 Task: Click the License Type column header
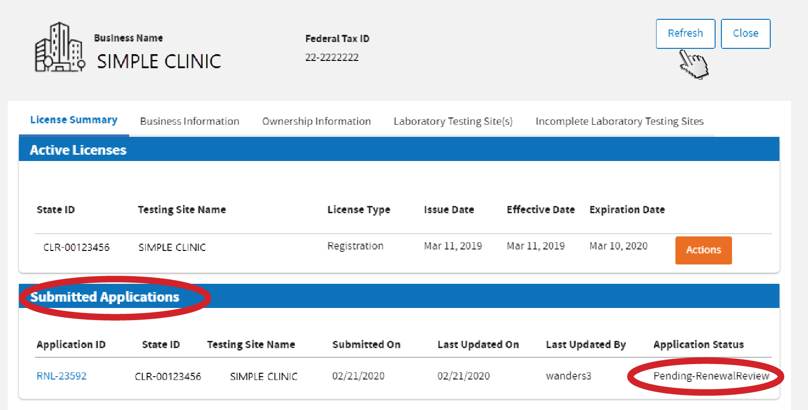(359, 210)
